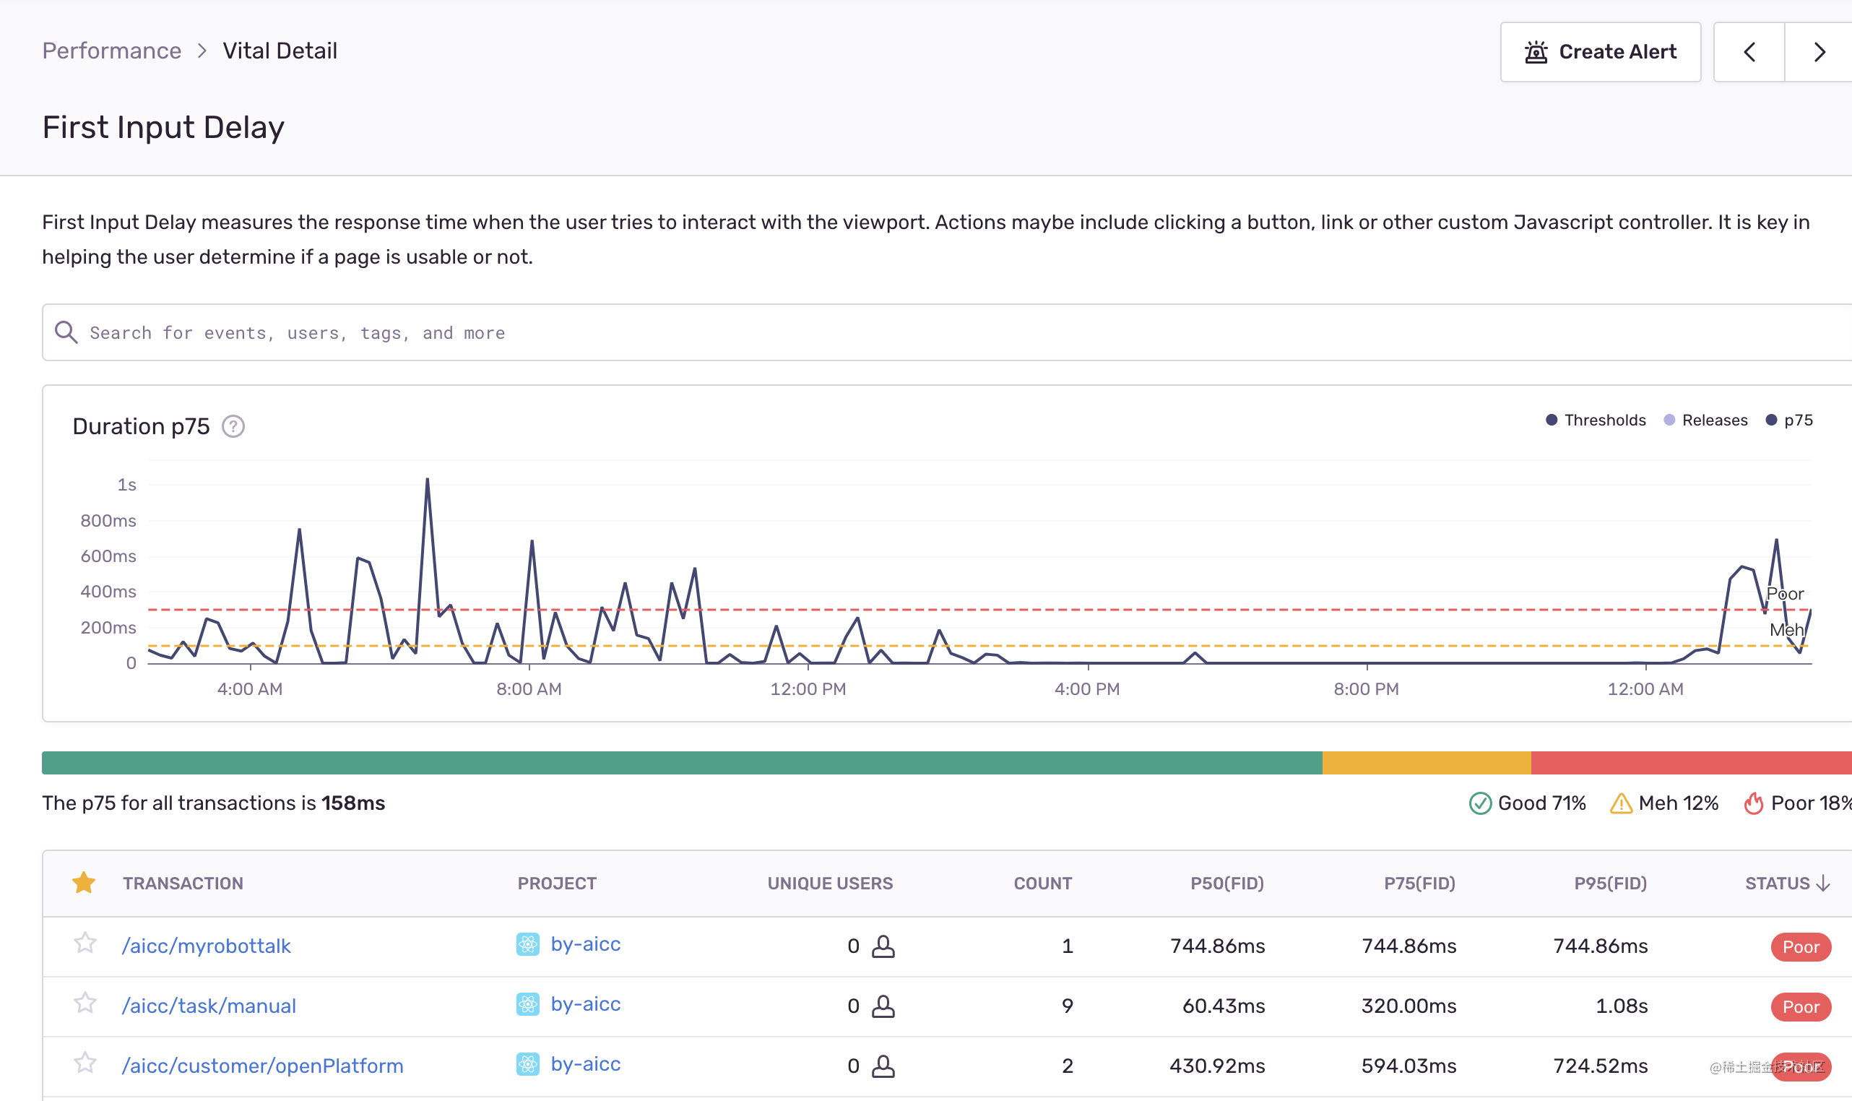Viewport: 1852px width, 1101px height.
Task: Open the Duration p75 help tooltip icon
Action: [233, 426]
